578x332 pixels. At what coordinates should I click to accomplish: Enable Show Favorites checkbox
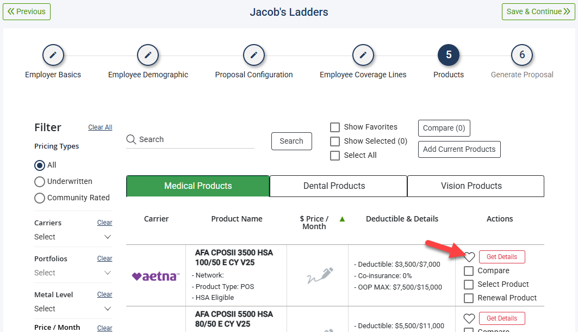tap(335, 127)
